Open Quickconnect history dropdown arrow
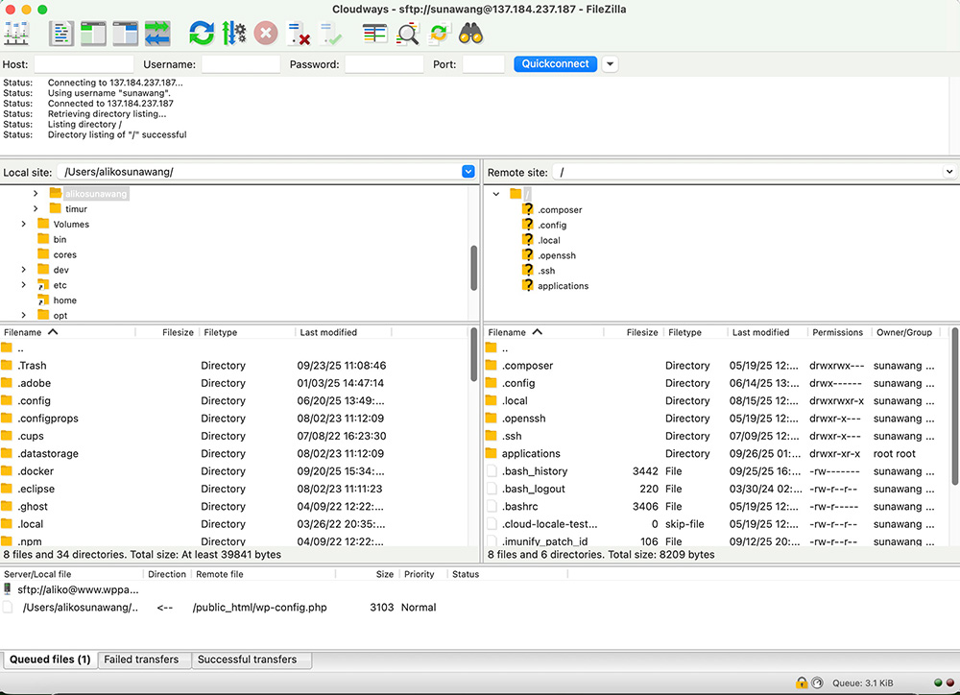 pyautogui.click(x=610, y=64)
